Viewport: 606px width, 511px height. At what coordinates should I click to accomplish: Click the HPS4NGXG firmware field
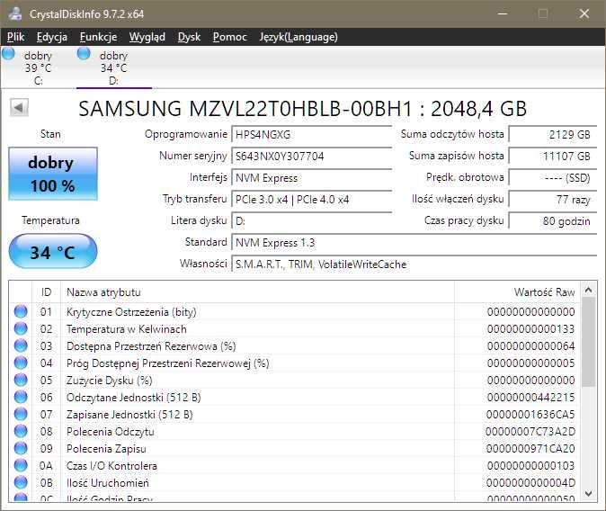311,135
